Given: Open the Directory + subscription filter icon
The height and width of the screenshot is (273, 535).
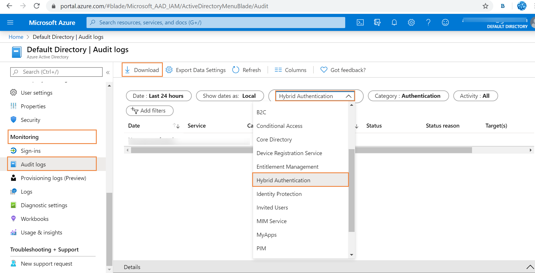Looking at the screenshot, I should tap(377, 22).
